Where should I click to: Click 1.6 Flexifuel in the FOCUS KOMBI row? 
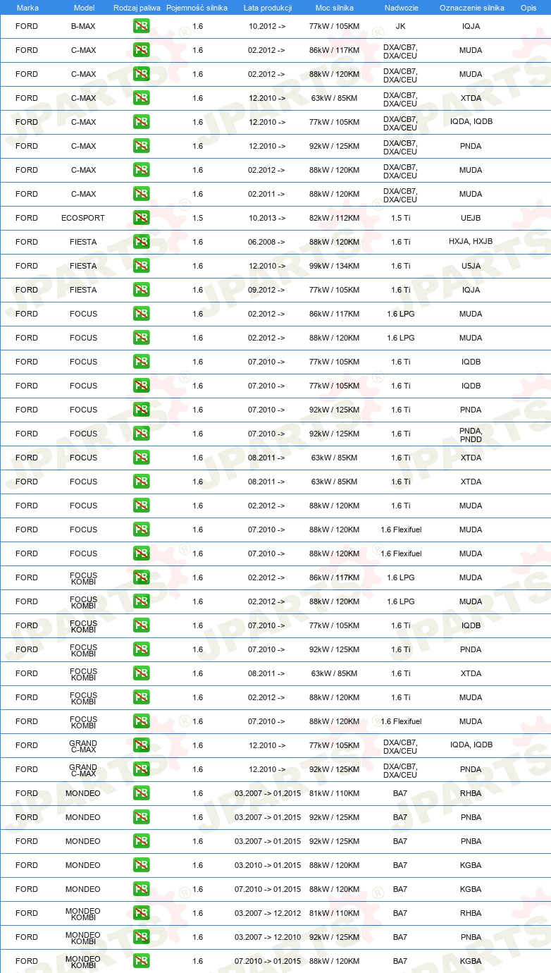pos(400,721)
